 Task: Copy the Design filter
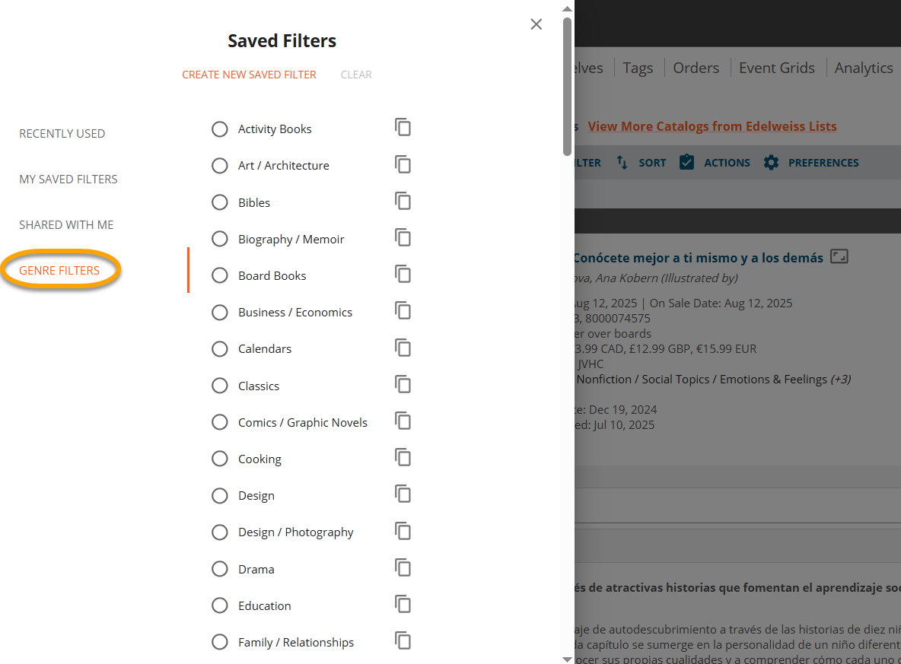(403, 494)
